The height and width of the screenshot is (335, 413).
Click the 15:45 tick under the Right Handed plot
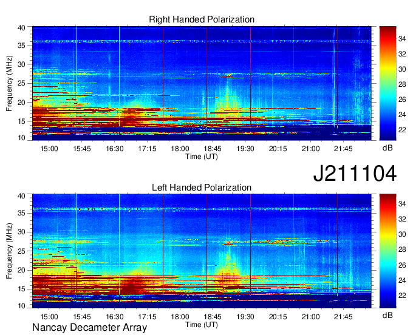tap(81, 149)
